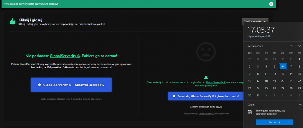The height and width of the screenshot is (128, 303).
Task: Open the GlobalServerify link in the green heading
Action: pyautogui.click(x=65, y=56)
